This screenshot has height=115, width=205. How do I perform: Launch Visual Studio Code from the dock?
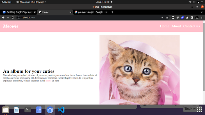tap(61, 110)
